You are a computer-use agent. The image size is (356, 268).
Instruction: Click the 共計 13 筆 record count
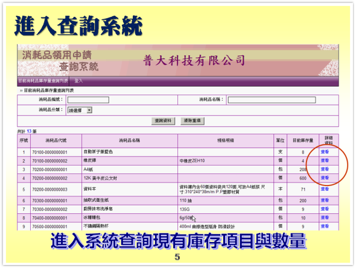[27, 131]
